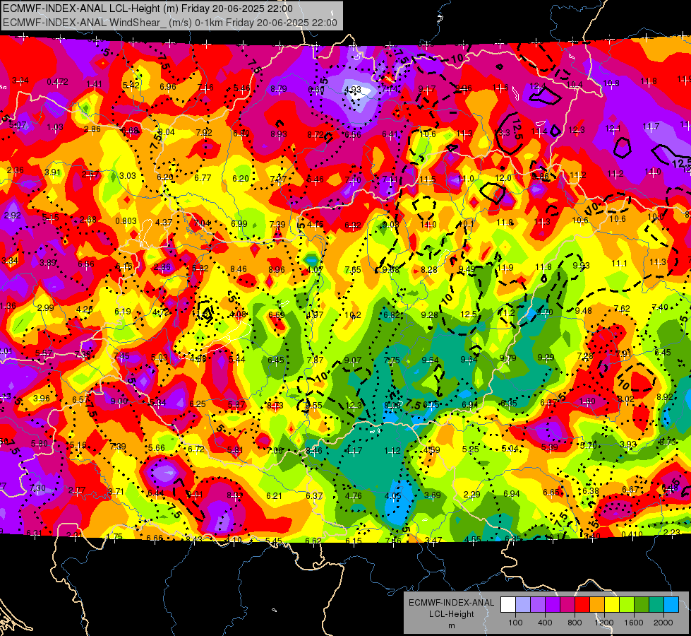This screenshot has width=691, height=636.
Task: Click the legend unit label 'm'
Action: tap(451, 625)
